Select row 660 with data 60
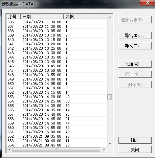 pyautogui.click(x=57, y=128)
